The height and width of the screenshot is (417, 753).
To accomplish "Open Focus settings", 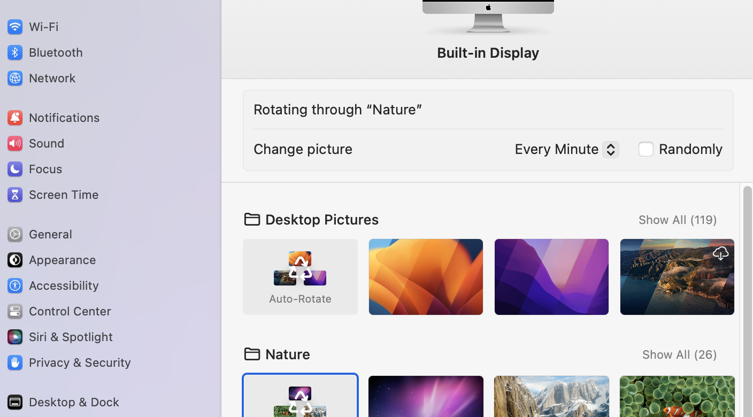I will [x=34, y=168].
